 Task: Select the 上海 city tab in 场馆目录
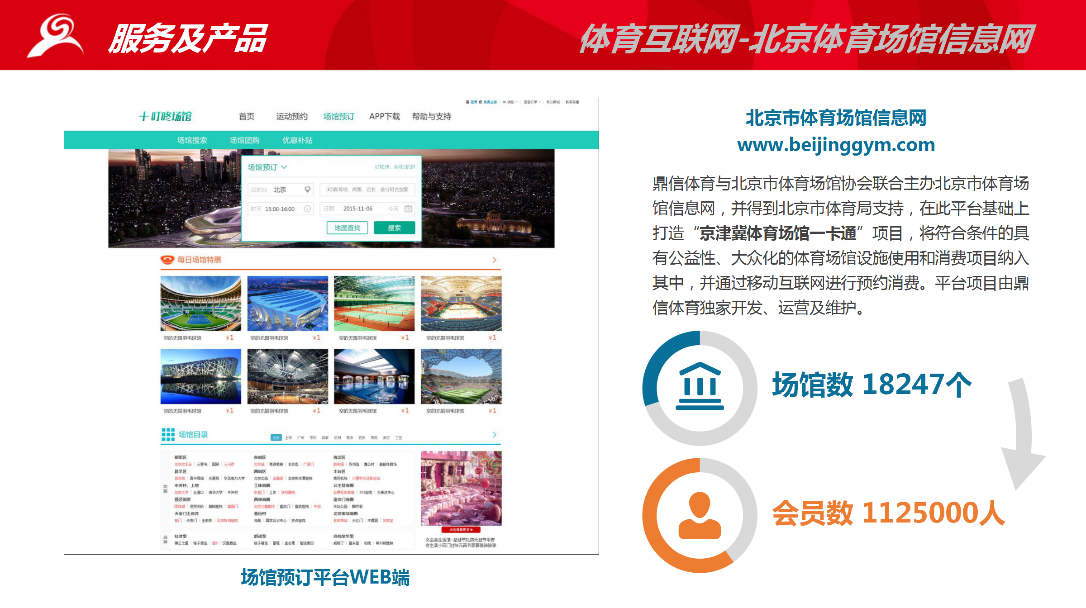289,437
